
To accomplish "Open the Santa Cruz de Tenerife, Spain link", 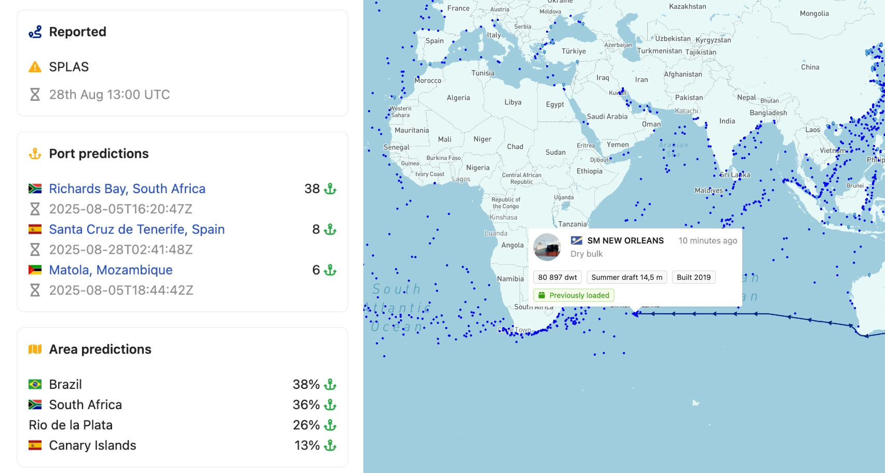I will (137, 229).
